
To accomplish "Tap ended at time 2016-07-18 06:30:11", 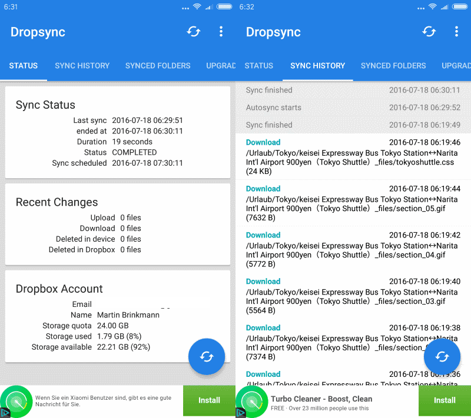I will point(148,131).
